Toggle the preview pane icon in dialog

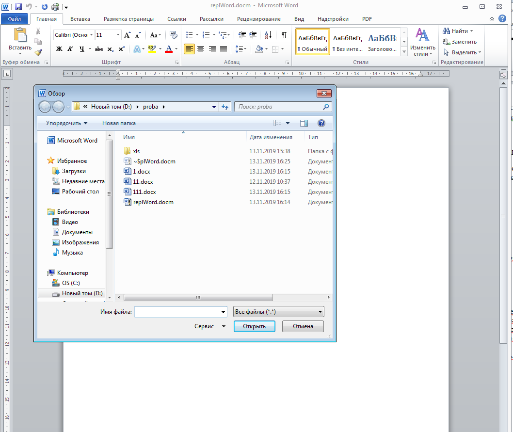point(304,123)
